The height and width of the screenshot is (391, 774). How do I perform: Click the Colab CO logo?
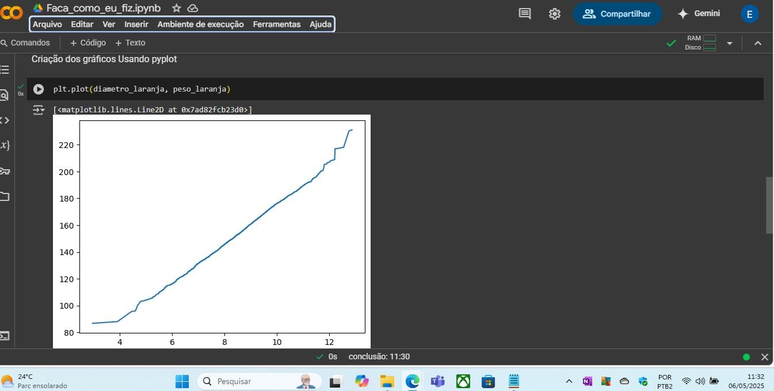click(x=12, y=13)
